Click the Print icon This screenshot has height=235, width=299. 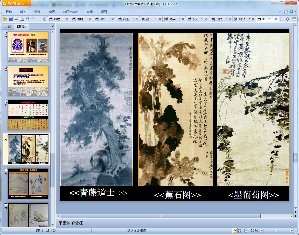[16, 19]
